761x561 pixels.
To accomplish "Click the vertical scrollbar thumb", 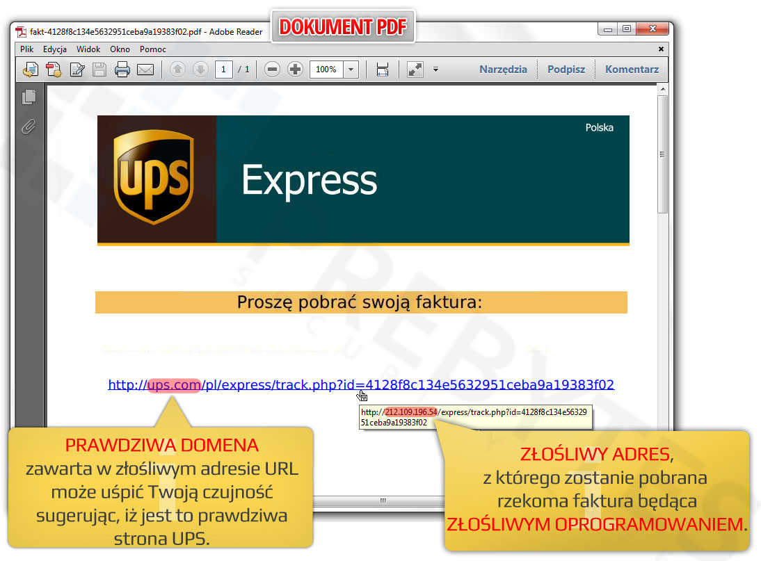I will pos(662,154).
